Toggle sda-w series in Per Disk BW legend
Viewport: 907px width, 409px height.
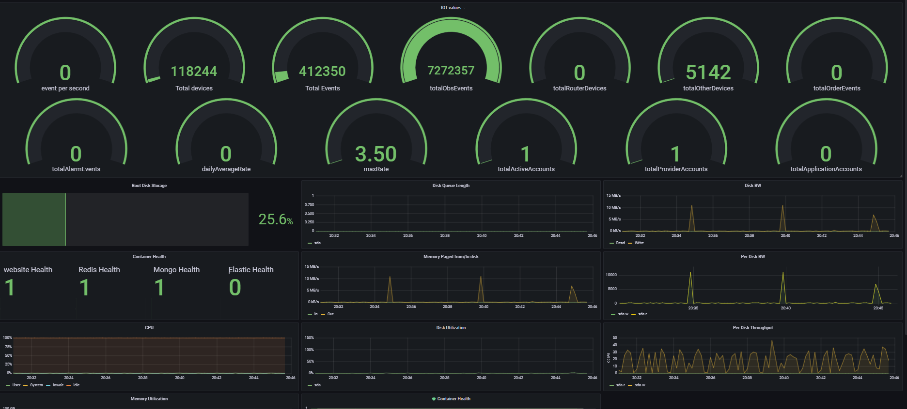(x=623, y=314)
